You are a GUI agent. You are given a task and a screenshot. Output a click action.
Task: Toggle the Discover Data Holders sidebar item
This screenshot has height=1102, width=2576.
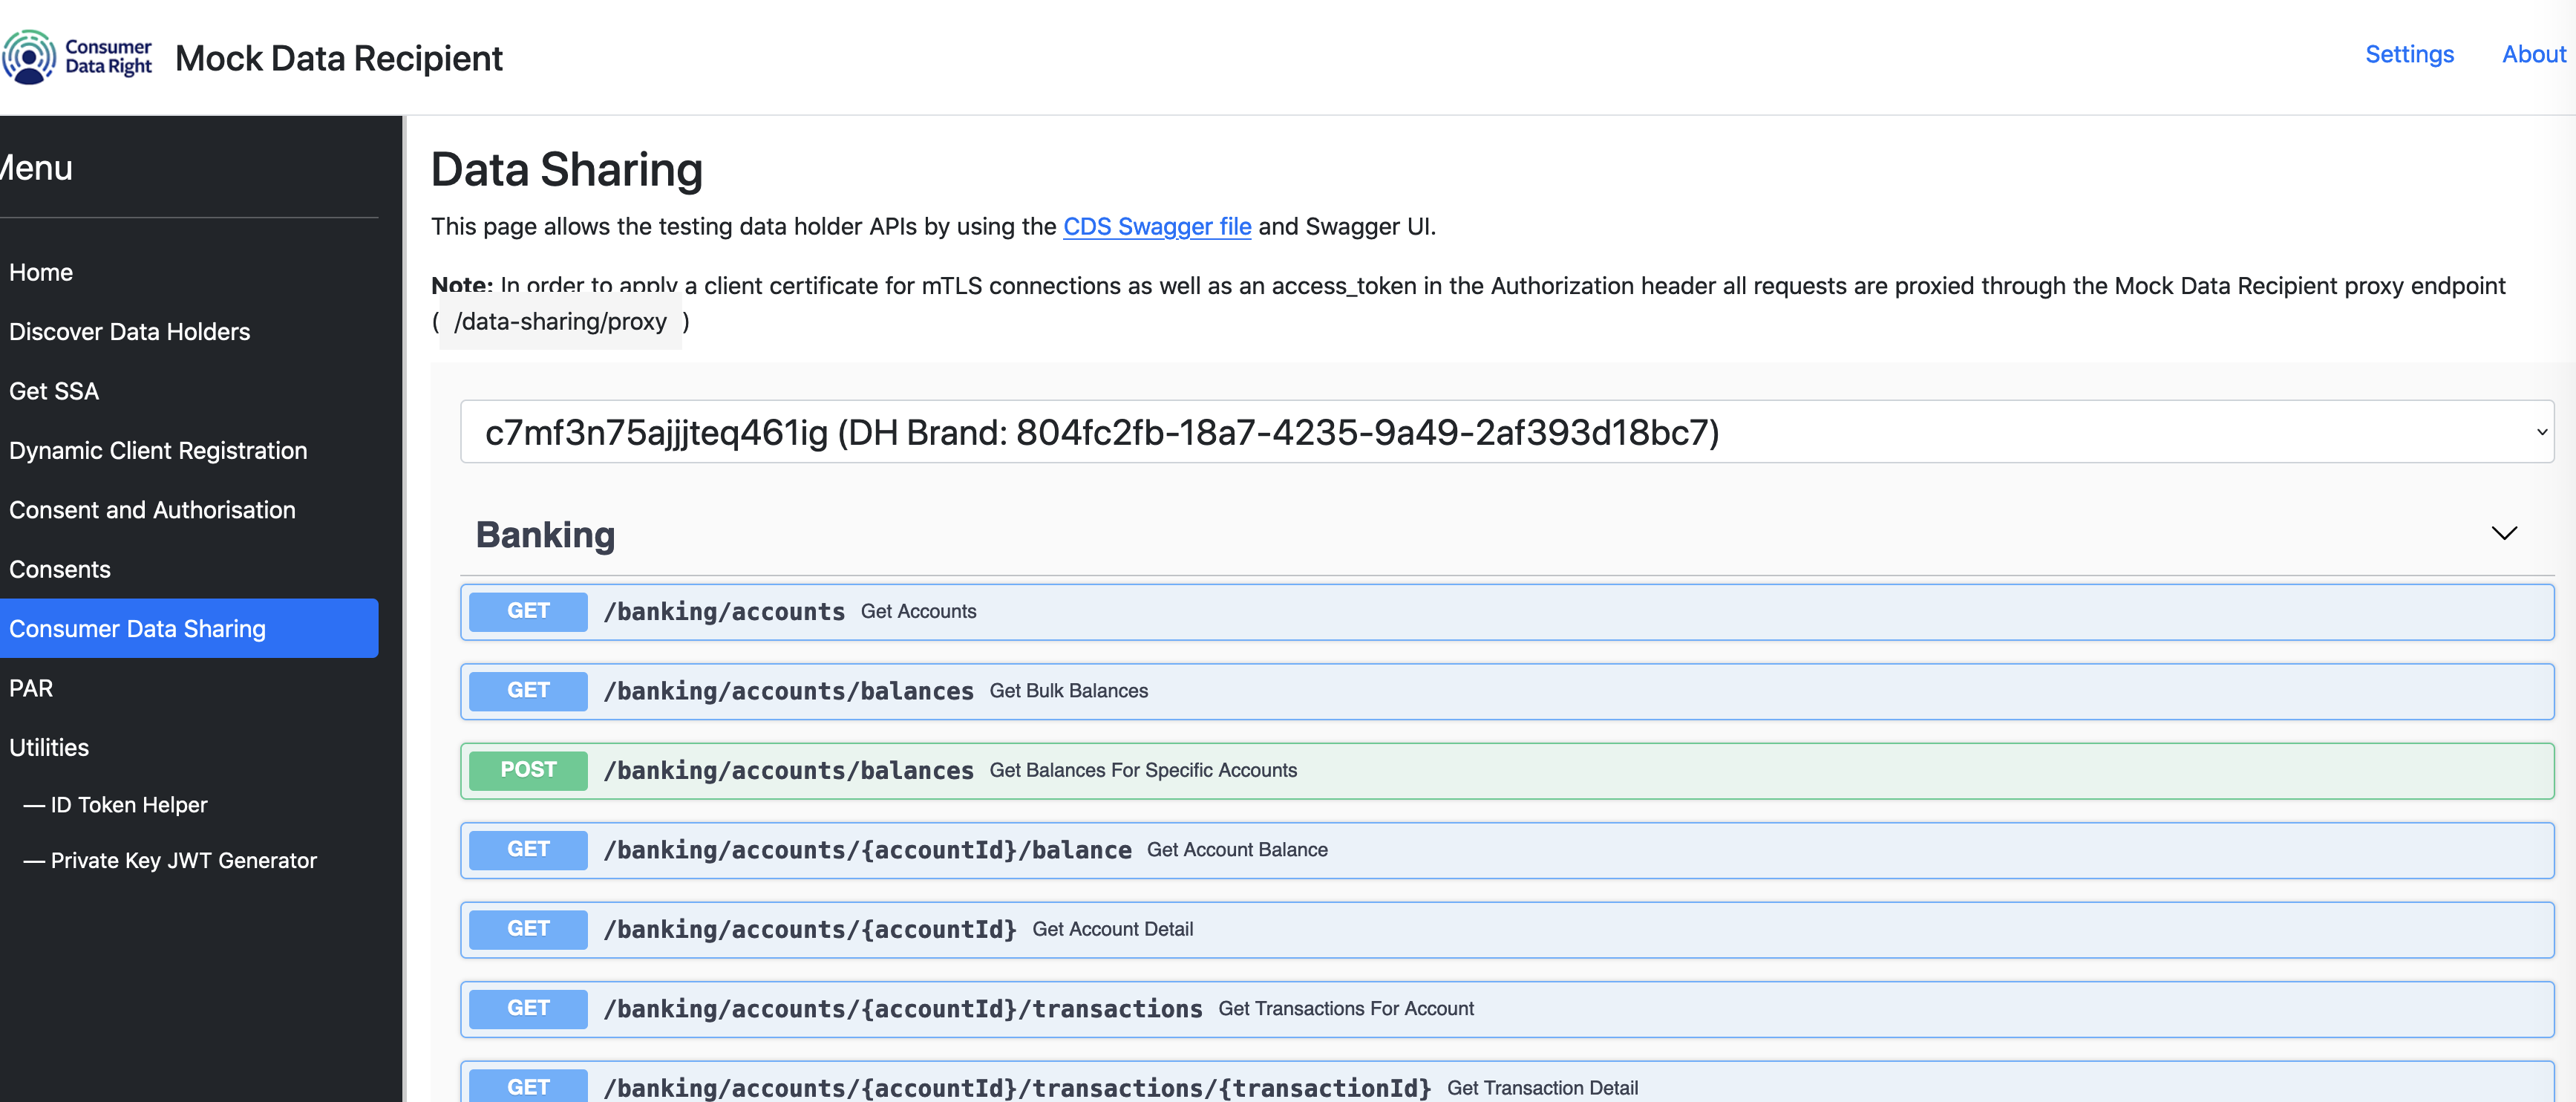[x=128, y=330]
